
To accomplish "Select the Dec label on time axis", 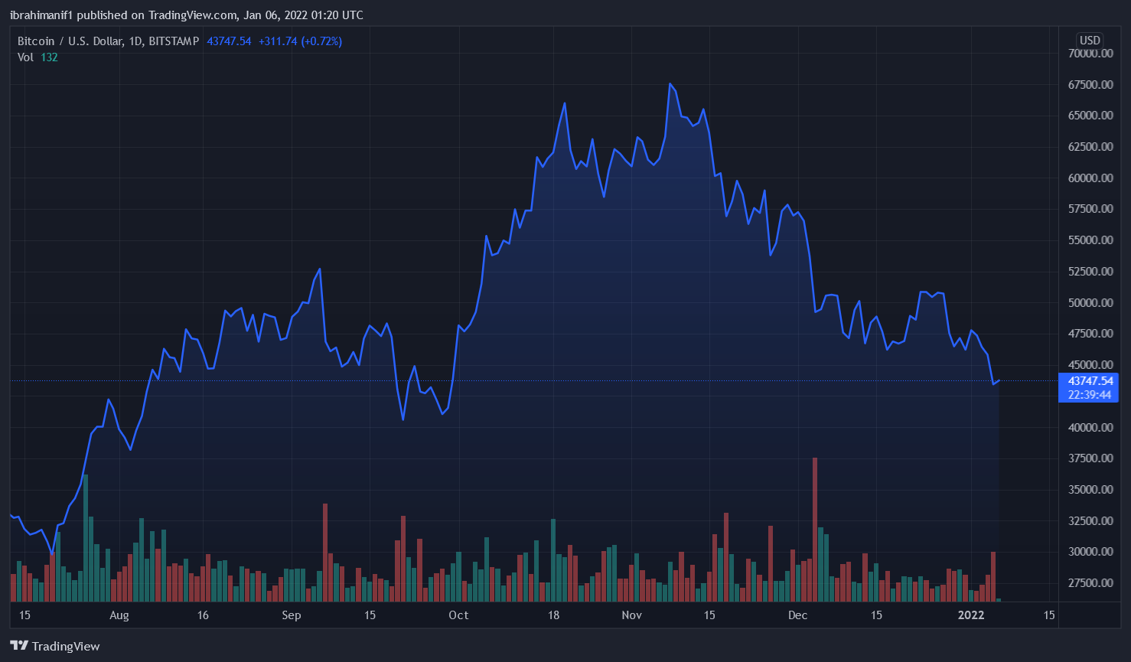I will click(798, 615).
